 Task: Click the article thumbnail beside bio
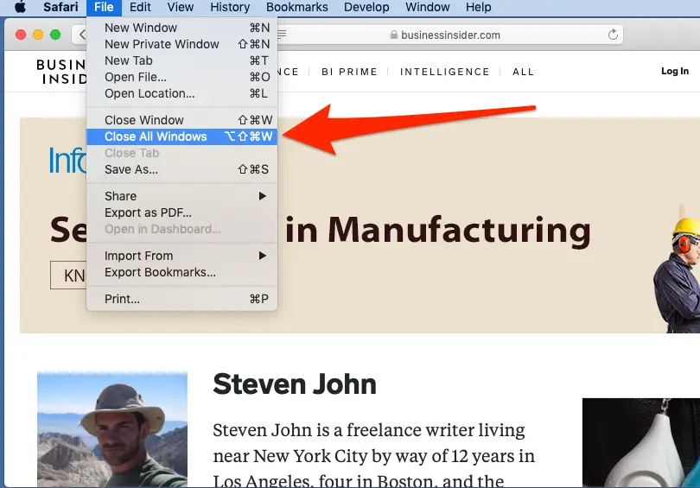[x=641, y=442]
